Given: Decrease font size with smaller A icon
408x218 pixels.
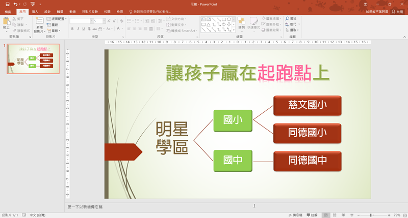Looking at the screenshot, I should click(114, 21).
